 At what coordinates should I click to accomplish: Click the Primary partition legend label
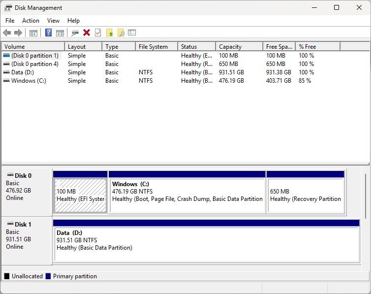coord(75,276)
